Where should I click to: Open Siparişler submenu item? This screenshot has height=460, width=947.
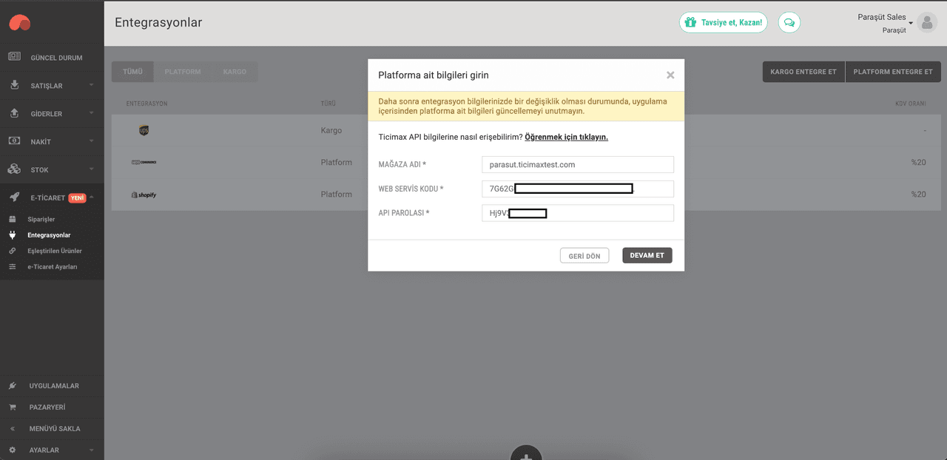[x=41, y=219]
